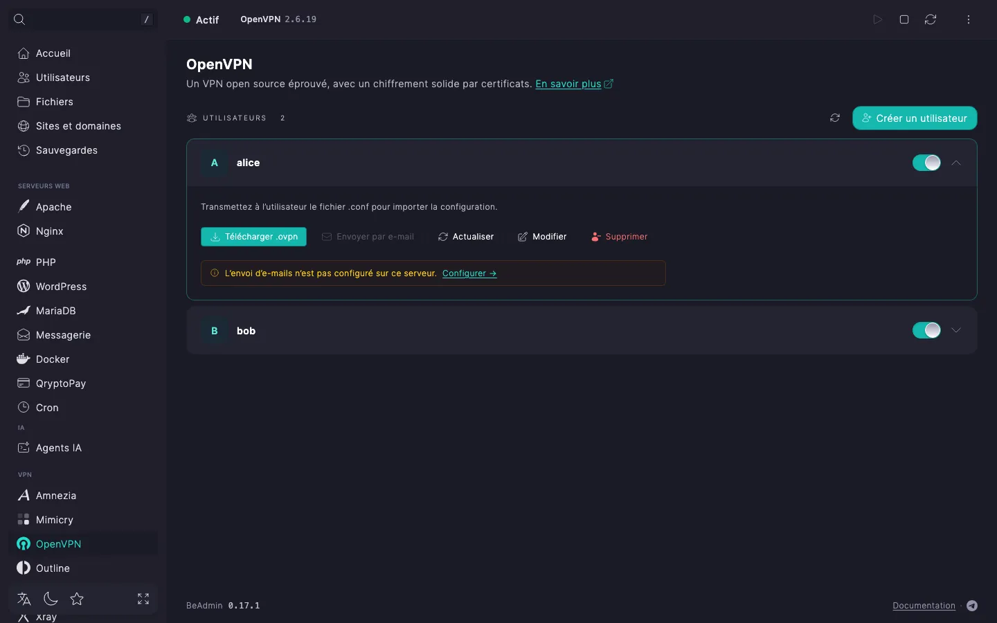Click Créer un utilisateur button
The width and height of the screenshot is (997, 623).
(915, 118)
